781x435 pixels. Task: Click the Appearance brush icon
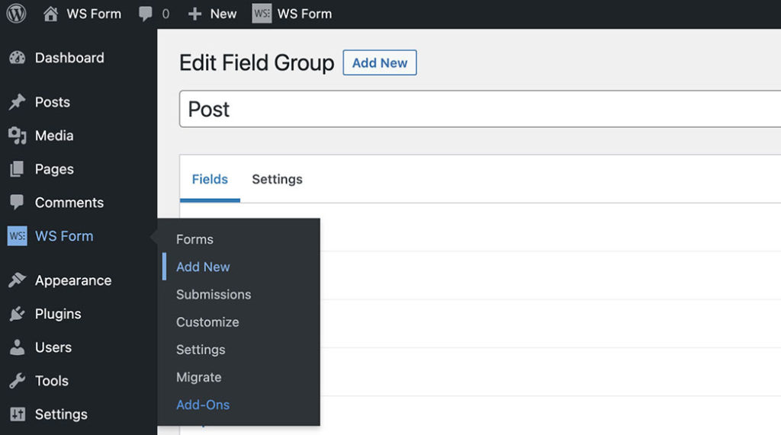pos(17,280)
